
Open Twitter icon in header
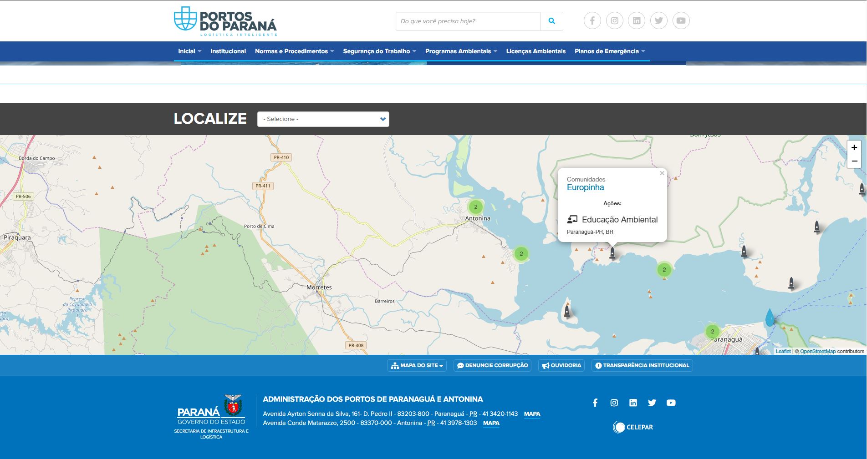point(659,20)
